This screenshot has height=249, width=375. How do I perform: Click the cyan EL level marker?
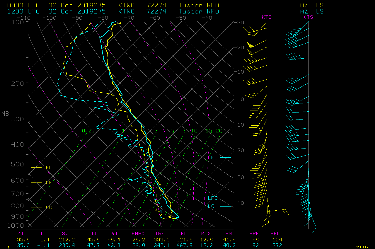point(214,158)
